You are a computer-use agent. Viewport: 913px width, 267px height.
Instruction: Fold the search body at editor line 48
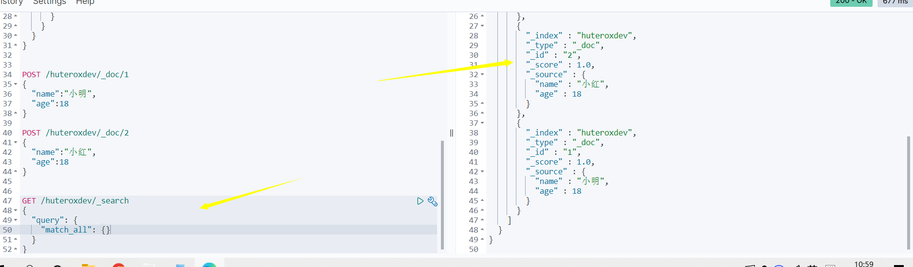click(x=16, y=211)
